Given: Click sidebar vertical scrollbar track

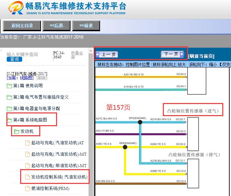Looking at the screenshot, I should coord(91,124).
